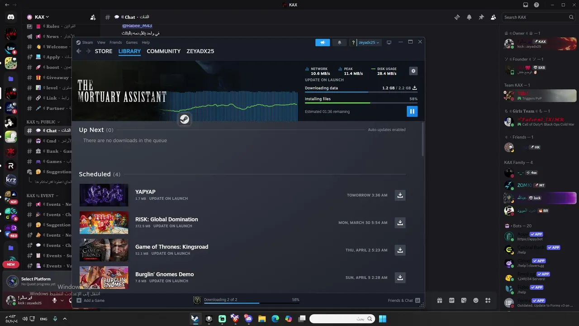Click the Downloading data progress bar
This screenshot has height=326, width=579.
click(x=361, y=92)
